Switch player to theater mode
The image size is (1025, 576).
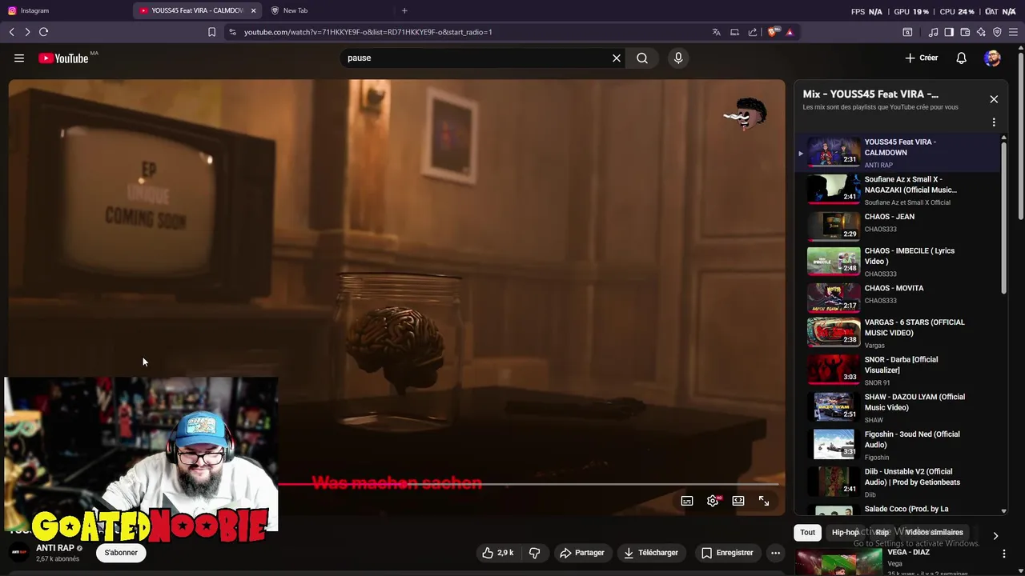click(x=738, y=501)
